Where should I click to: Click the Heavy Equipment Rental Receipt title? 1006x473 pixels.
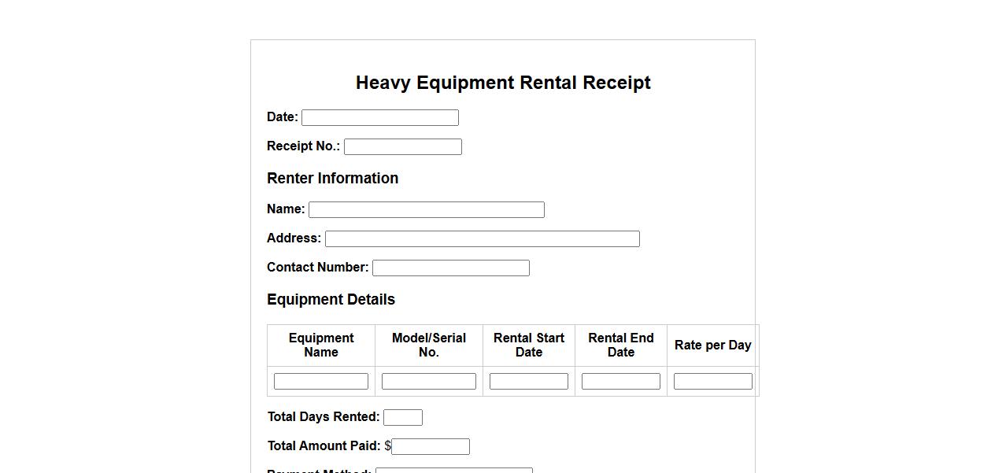(x=503, y=83)
